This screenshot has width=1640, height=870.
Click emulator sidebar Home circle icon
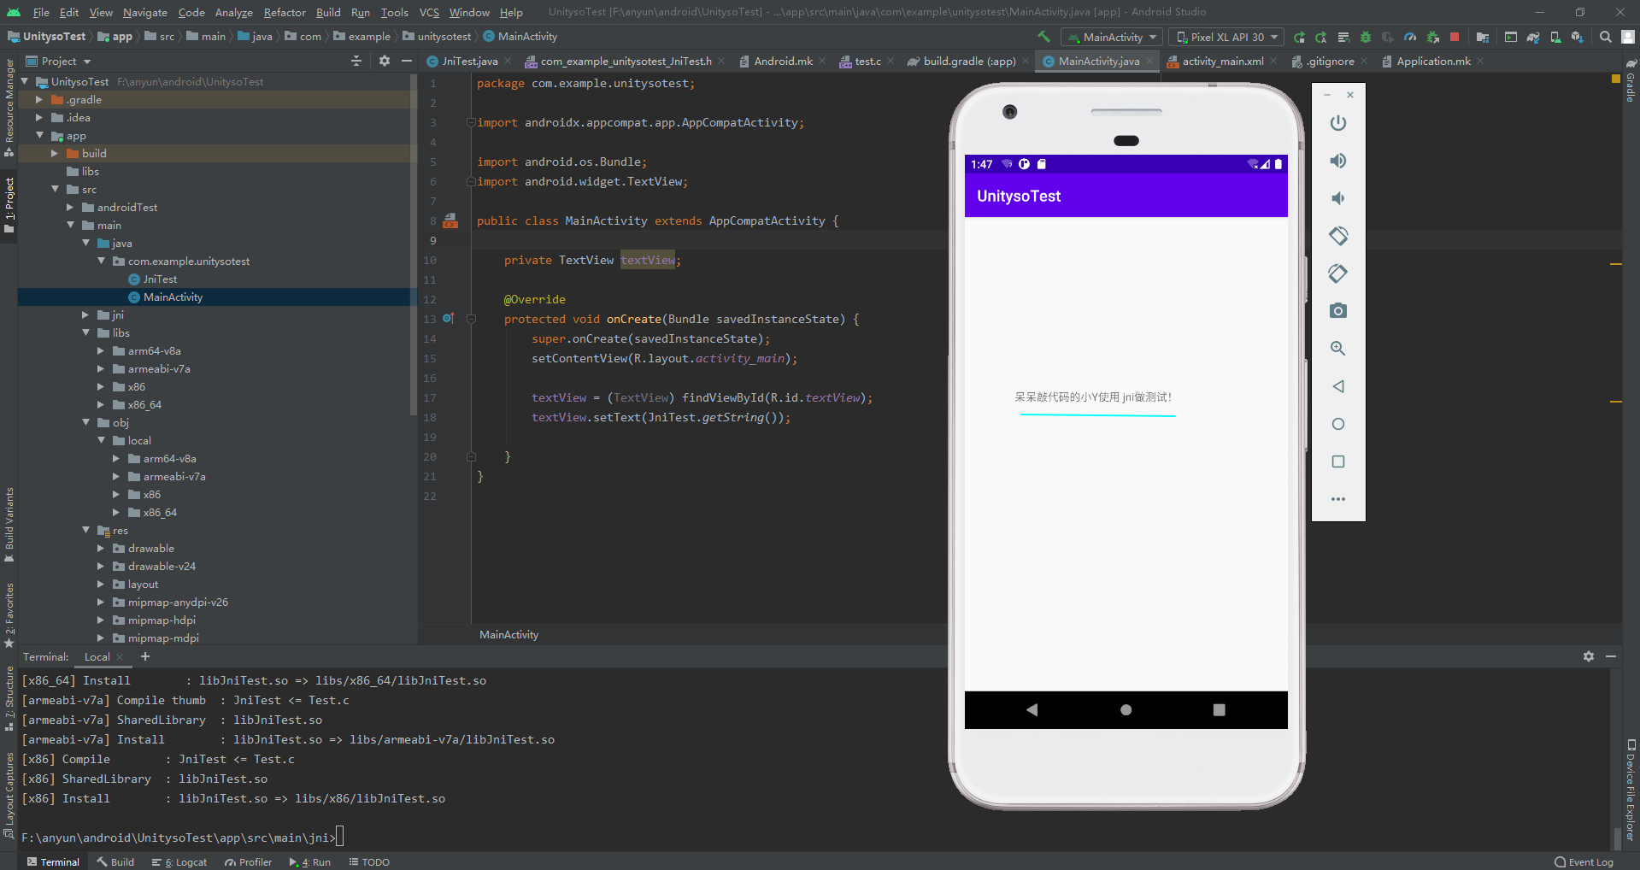[1338, 424]
